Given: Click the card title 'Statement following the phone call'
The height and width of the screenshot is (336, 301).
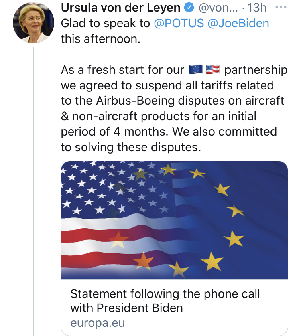Looking at the screenshot, I should (x=165, y=294).
